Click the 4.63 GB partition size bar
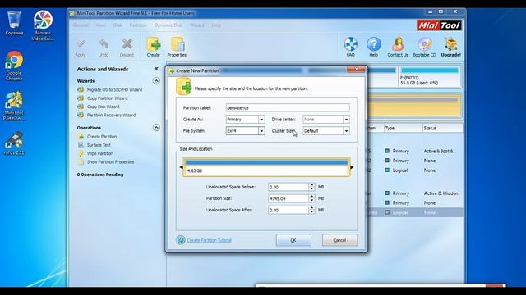The image size is (526, 295). point(266,167)
